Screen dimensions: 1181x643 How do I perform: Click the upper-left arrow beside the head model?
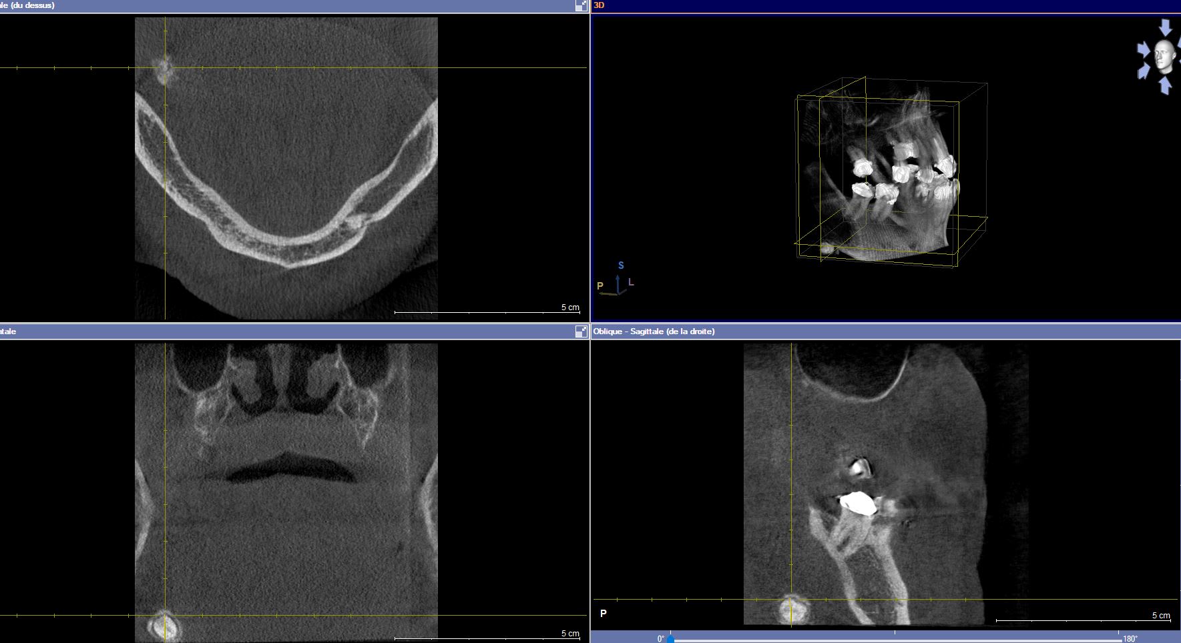click(x=1144, y=49)
